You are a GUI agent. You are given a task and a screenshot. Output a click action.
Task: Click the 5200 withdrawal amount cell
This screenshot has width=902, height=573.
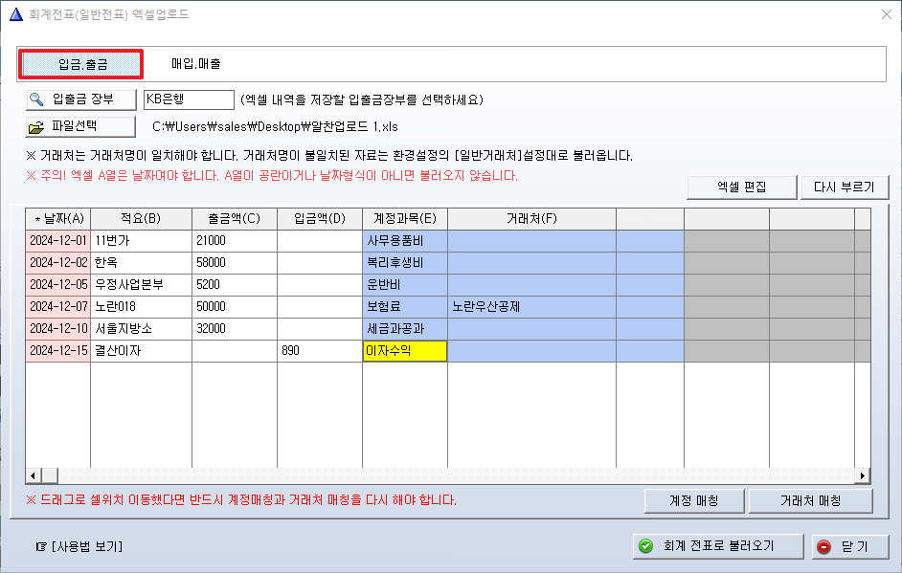(235, 284)
